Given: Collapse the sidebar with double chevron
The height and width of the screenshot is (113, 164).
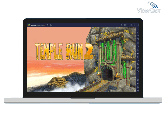Looking at the screenshot, I should (138, 25).
